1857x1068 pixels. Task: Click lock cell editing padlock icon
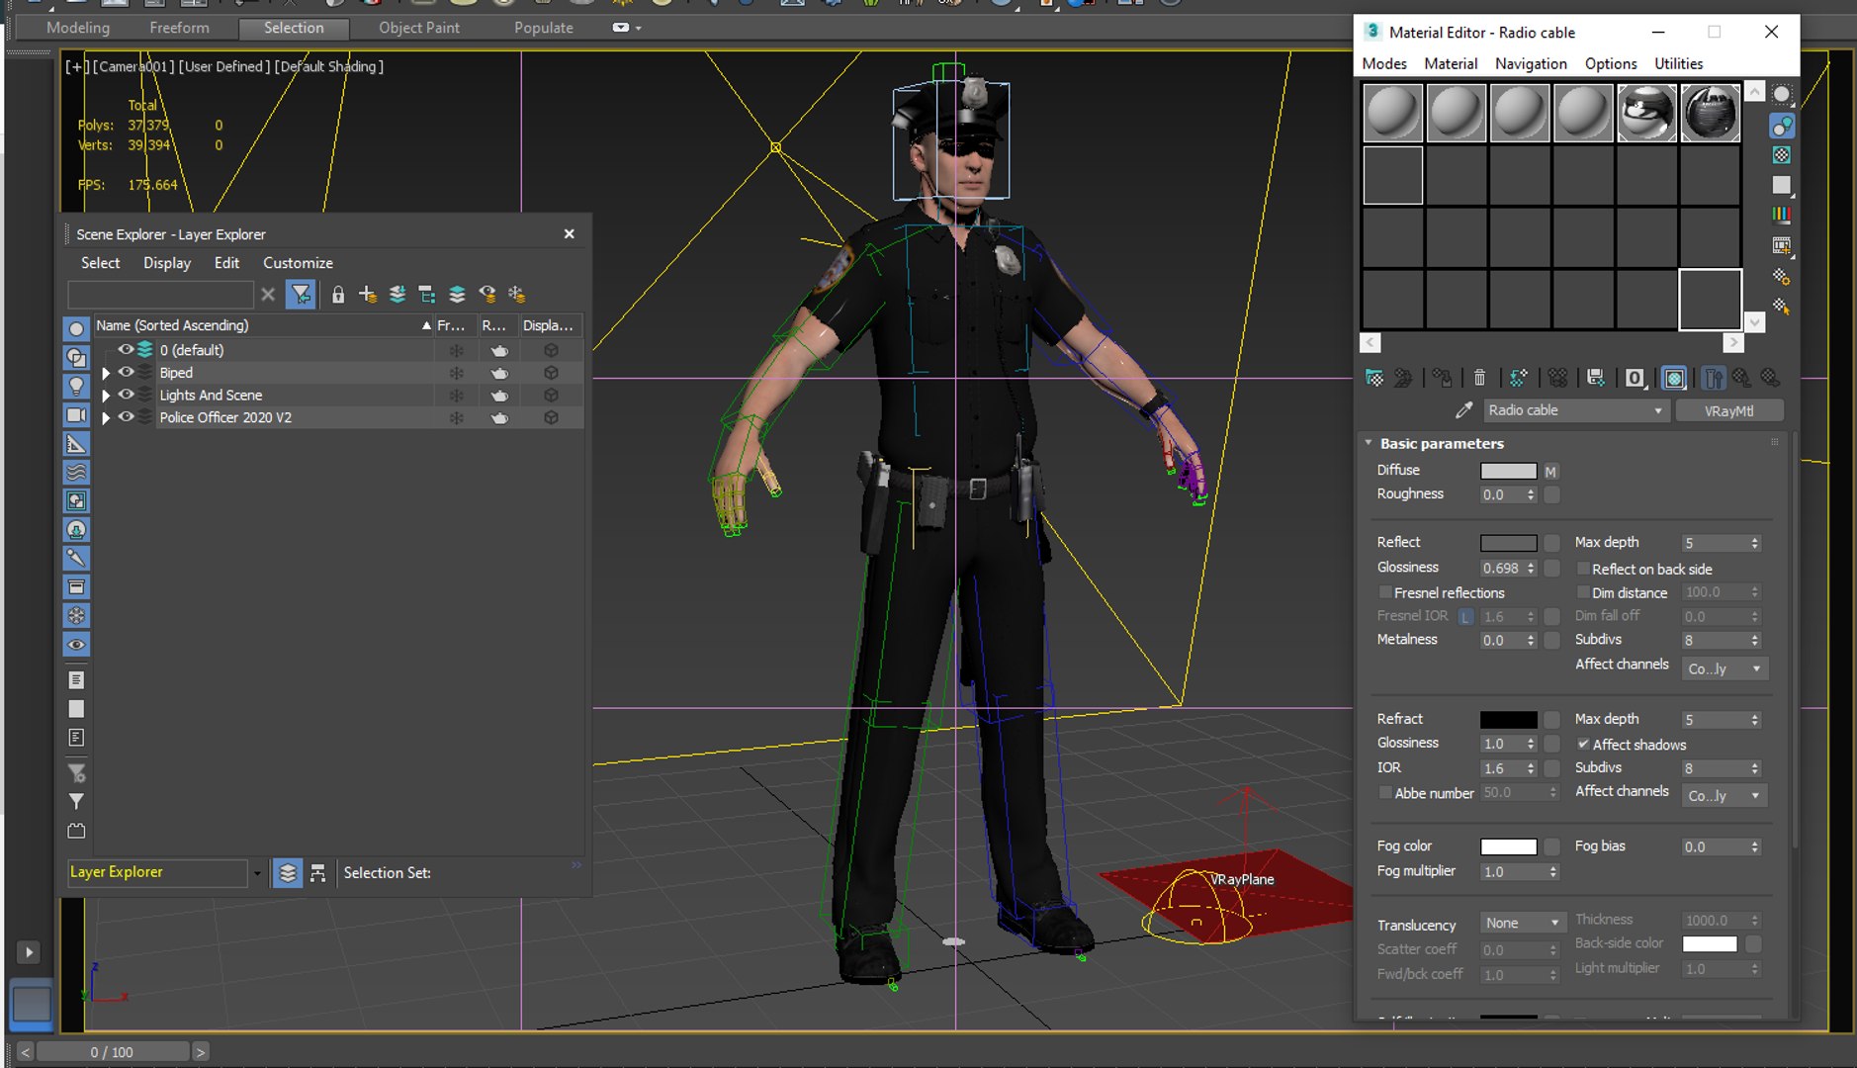tap(338, 295)
